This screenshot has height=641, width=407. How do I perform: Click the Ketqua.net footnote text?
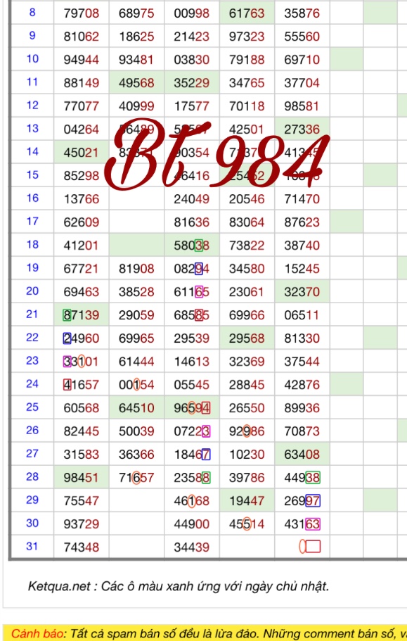179,586
